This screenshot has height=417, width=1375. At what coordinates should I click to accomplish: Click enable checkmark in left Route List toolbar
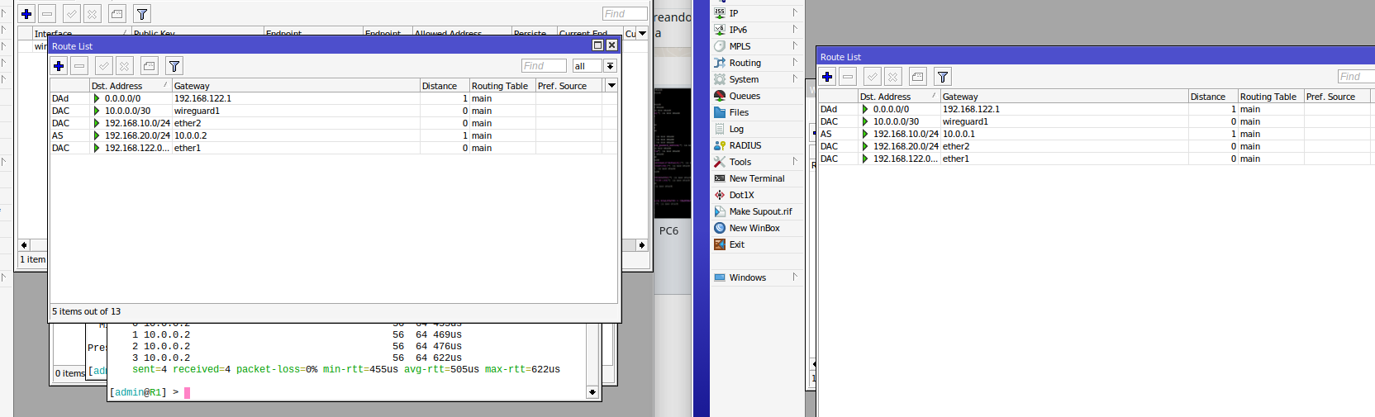tap(104, 66)
